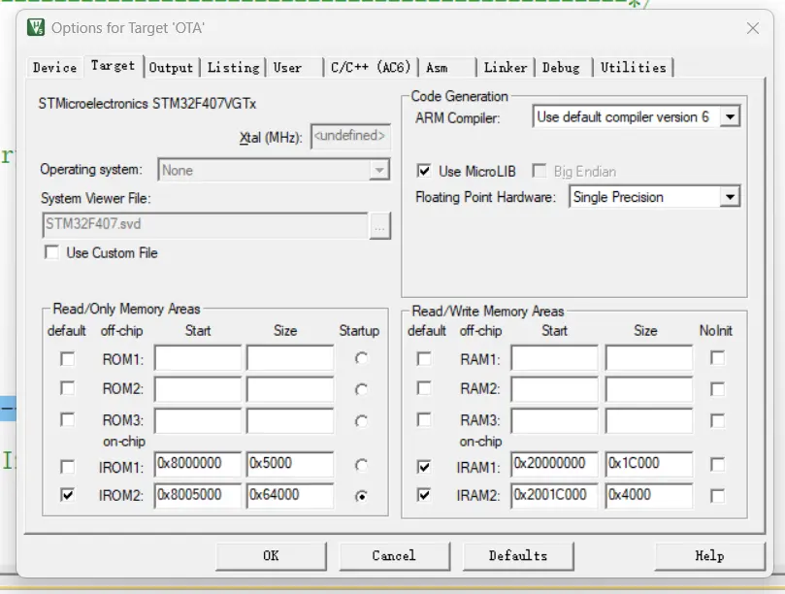Edit the IRAM1 Size value 0x1C000
This screenshot has width=785, height=594.
pyautogui.click(x=649, y=464)
